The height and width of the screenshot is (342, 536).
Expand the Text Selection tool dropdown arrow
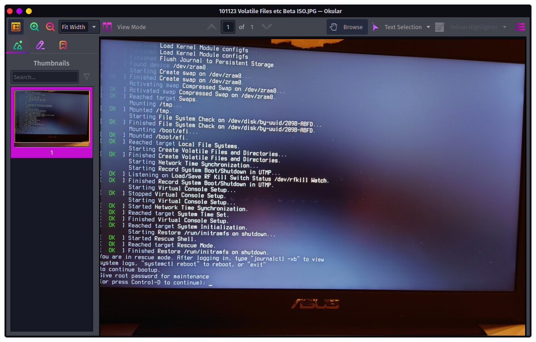pos(428,27)
